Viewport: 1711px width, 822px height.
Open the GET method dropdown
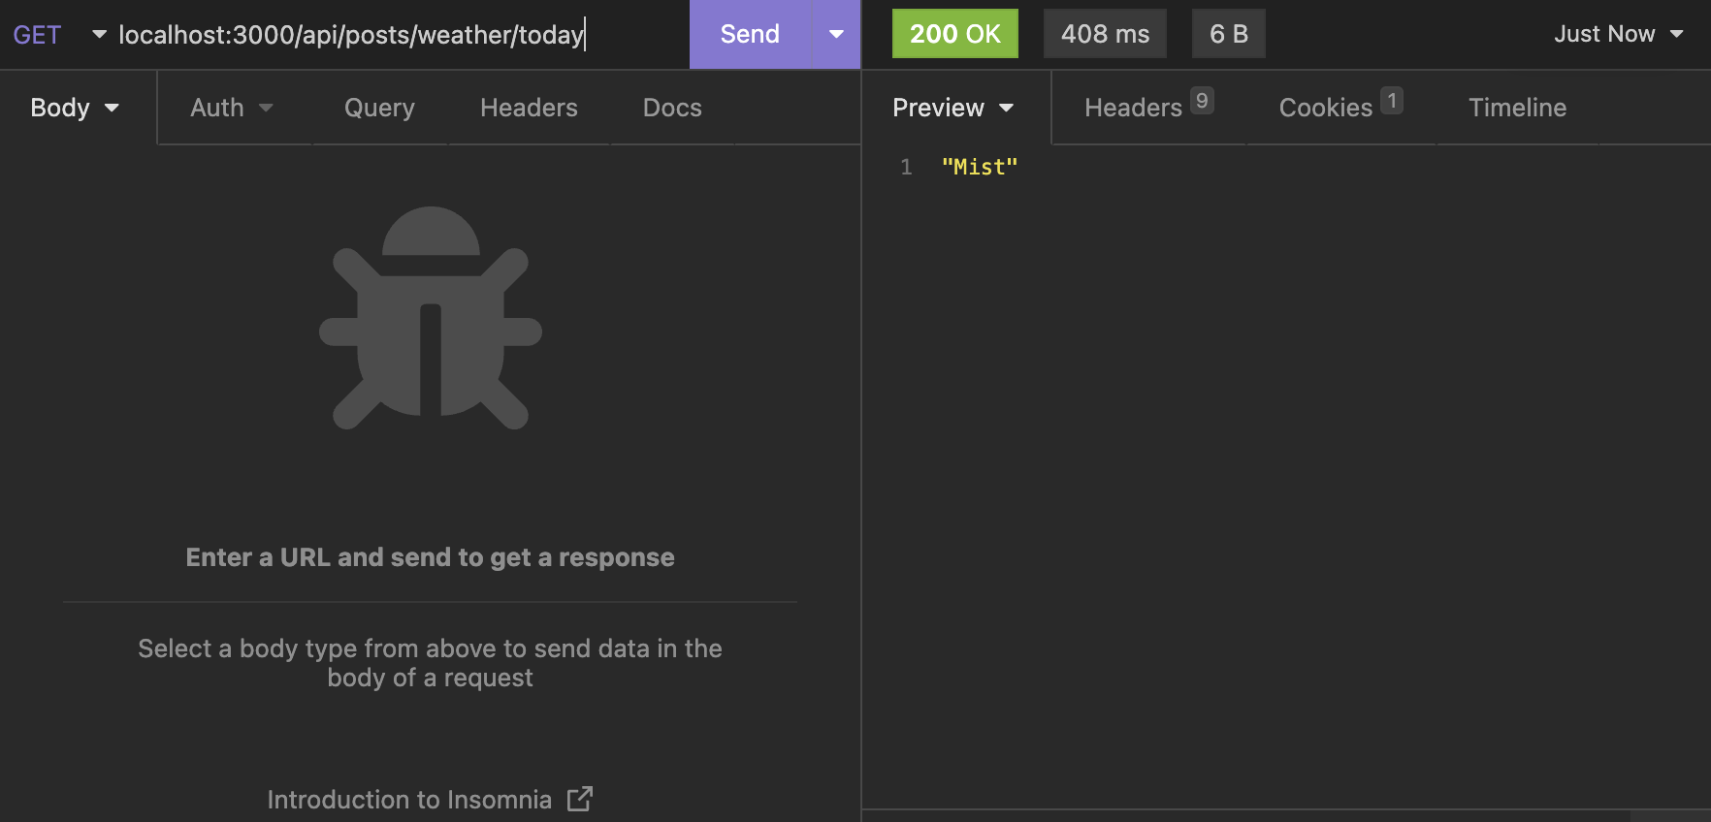(59, 35)
